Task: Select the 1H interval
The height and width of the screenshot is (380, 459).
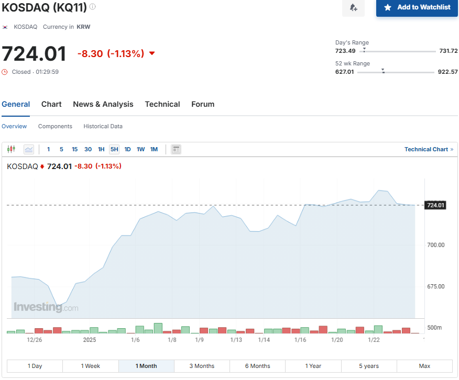Action: pos(101,149)
